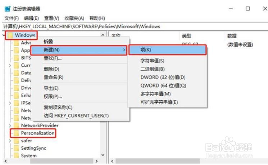Select the safer key

click(27, 141)
